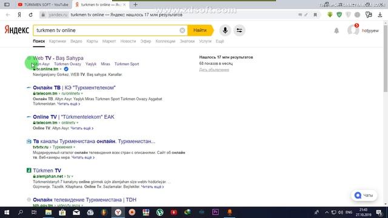The height and width of the screenshot is (218, 388).
Task: Switch the ENG language indicator
Action: tap(349, 213)
